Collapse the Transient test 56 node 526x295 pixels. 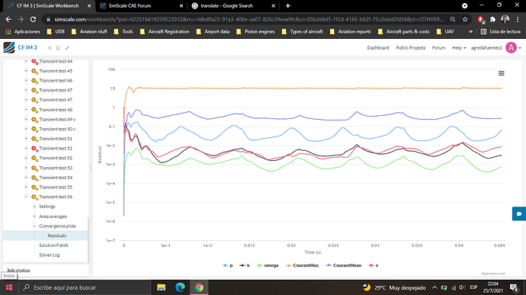pyautogui.click(x=26, y=197)
